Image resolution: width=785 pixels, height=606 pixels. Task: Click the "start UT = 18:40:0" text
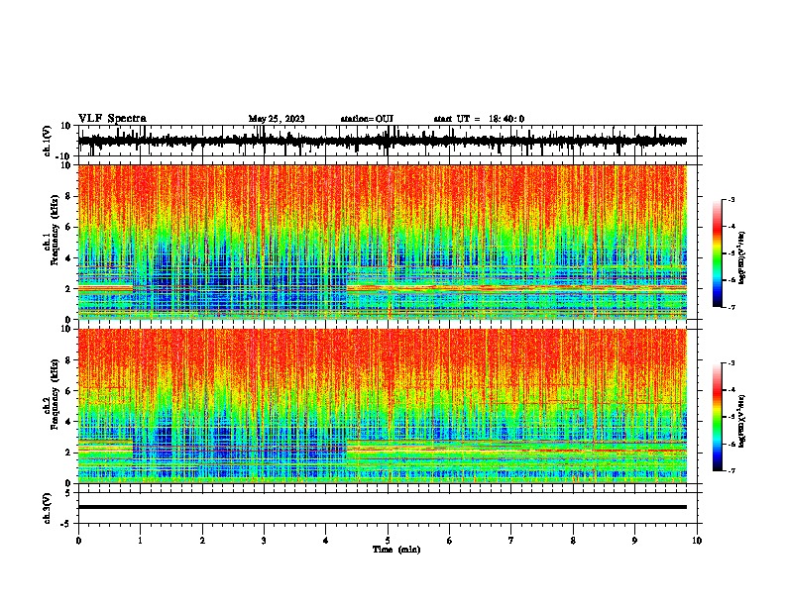(479, 119)
